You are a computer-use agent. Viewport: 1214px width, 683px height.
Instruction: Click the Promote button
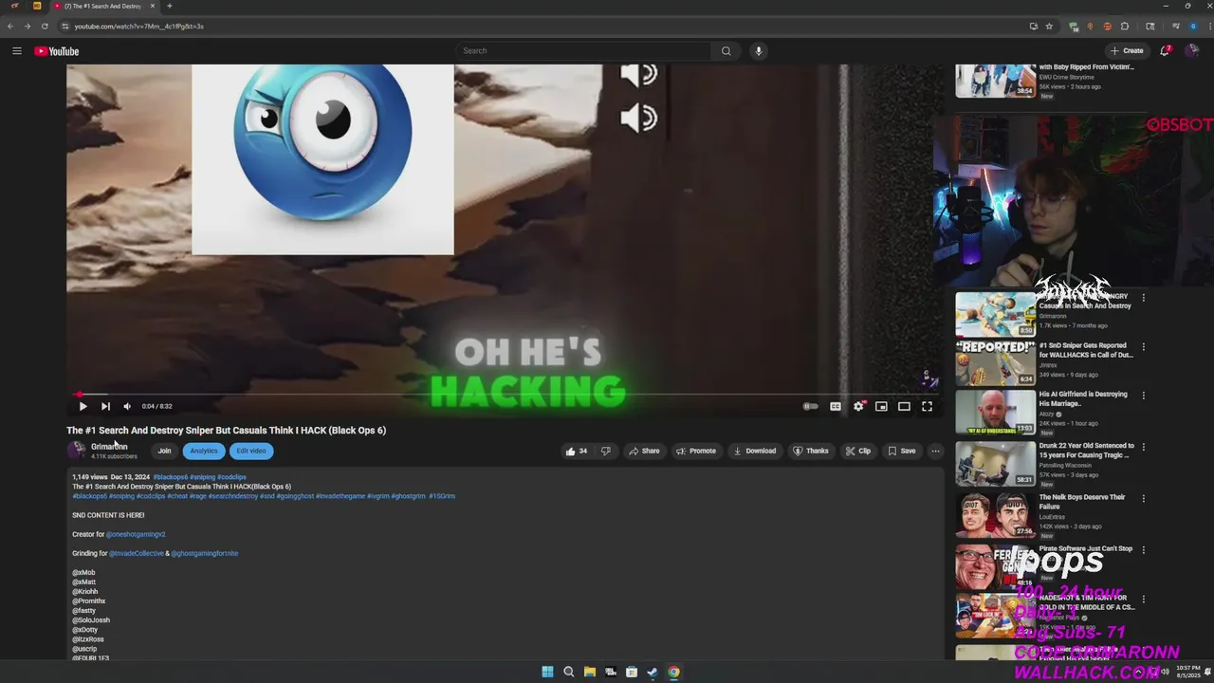(x=696, y=452)
